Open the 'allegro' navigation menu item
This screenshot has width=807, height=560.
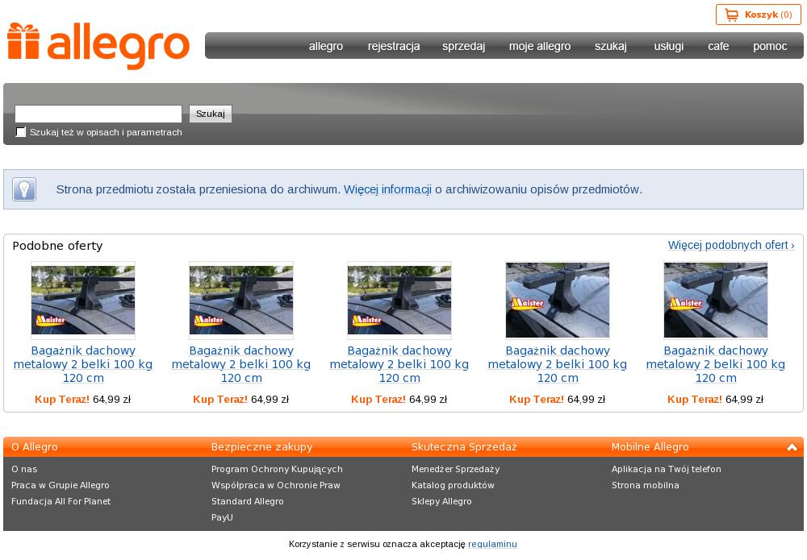coord(326,46)
